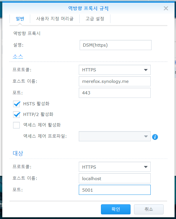The width and height of the screenshot is (176, 219).
Task: Switch to the 고급 설정 tab
Action: [95, 19]
